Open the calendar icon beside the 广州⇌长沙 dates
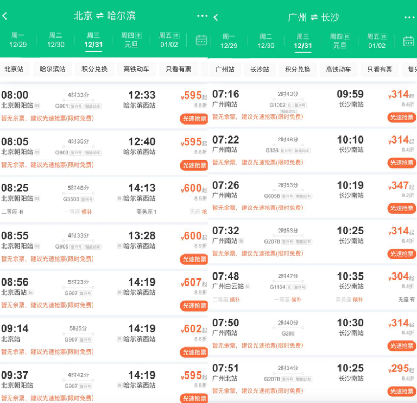The height and width of the screenshot is (403, 417). (x=408, y=41)
